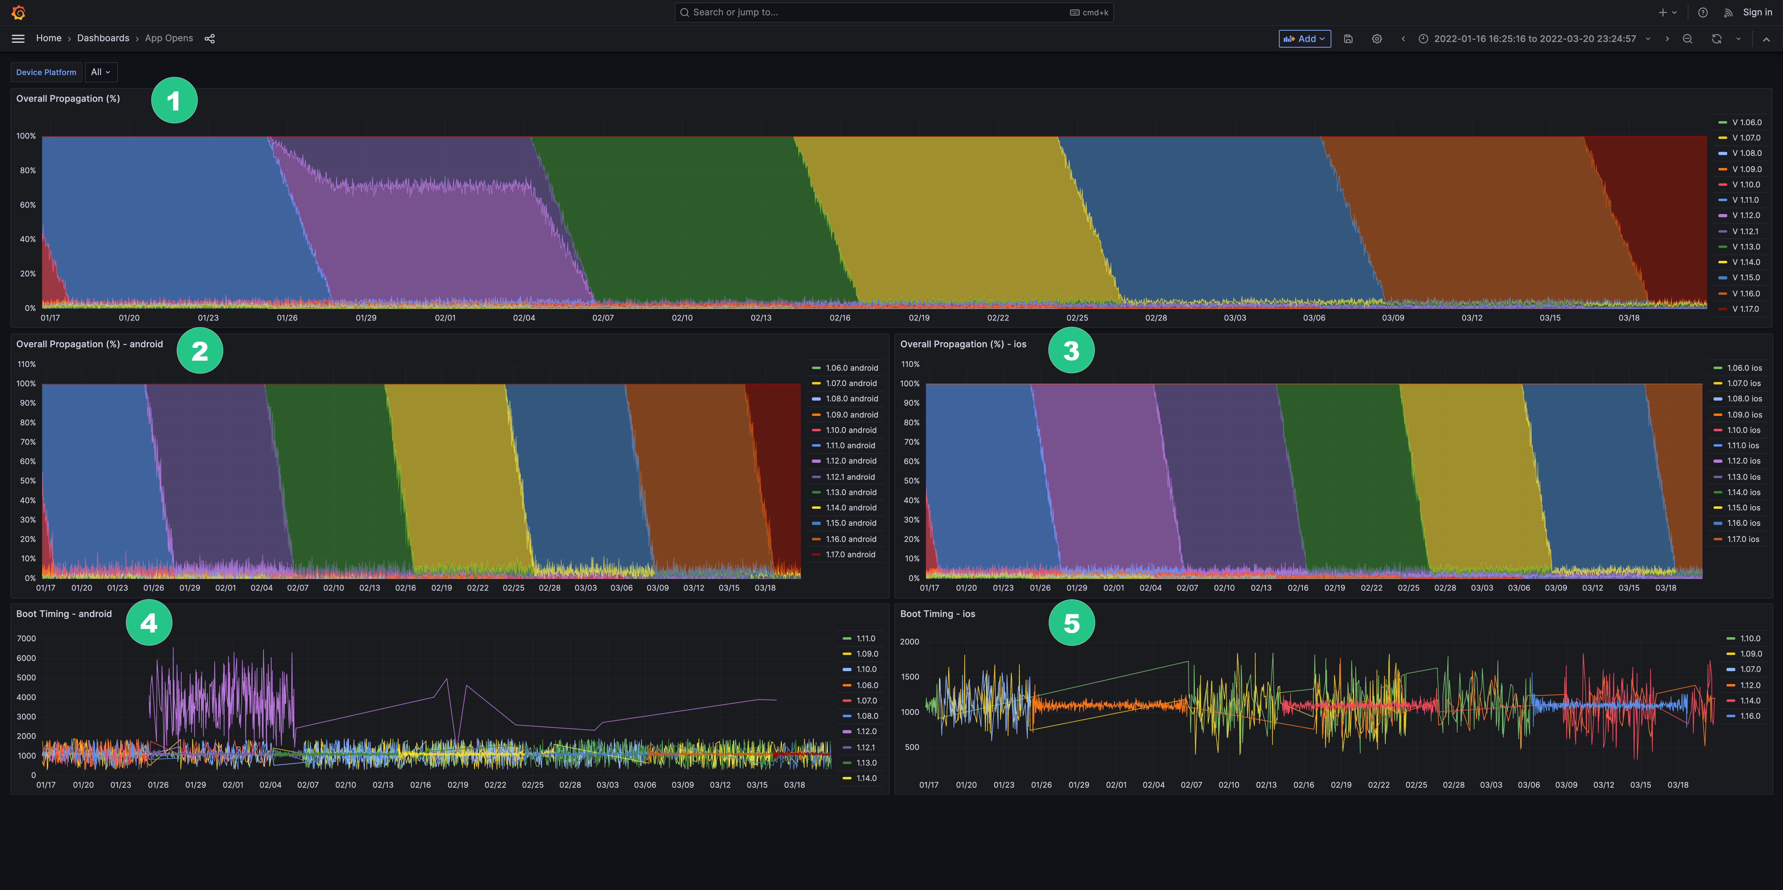Open the main hamburger menu
The width and height of the screenshot is (1783, 890).
click(18, 39)
